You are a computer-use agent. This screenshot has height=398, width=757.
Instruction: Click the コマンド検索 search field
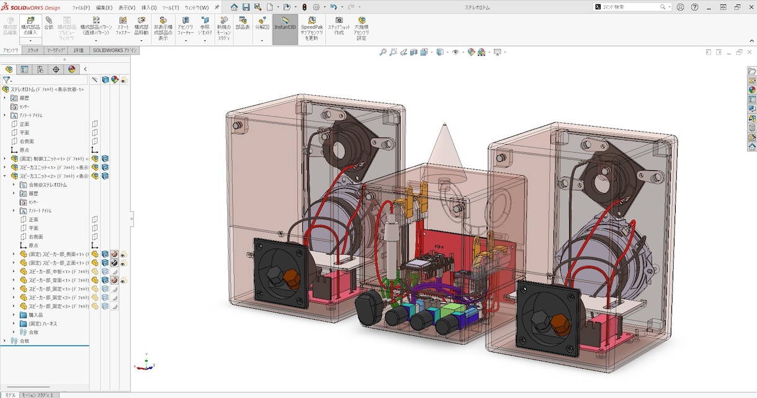[632, 7]
